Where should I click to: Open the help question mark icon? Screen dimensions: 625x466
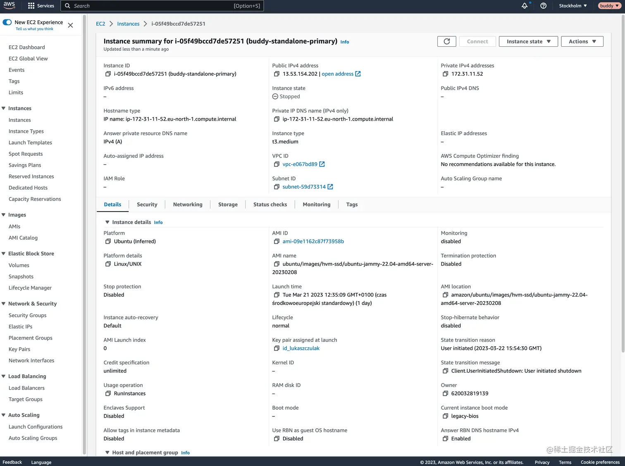[544, 6]
